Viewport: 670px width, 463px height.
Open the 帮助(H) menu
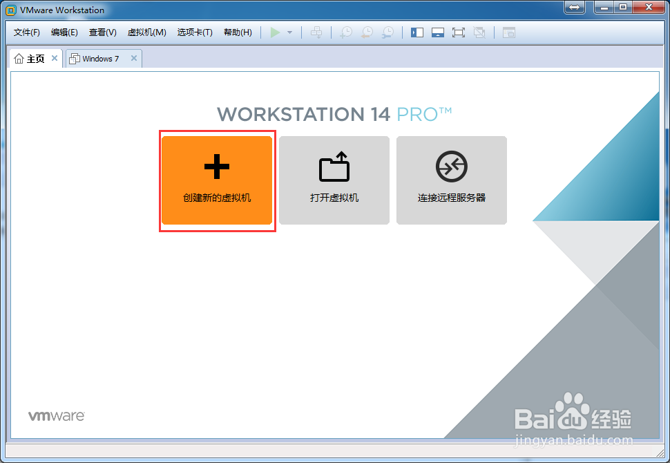point(237,32)
